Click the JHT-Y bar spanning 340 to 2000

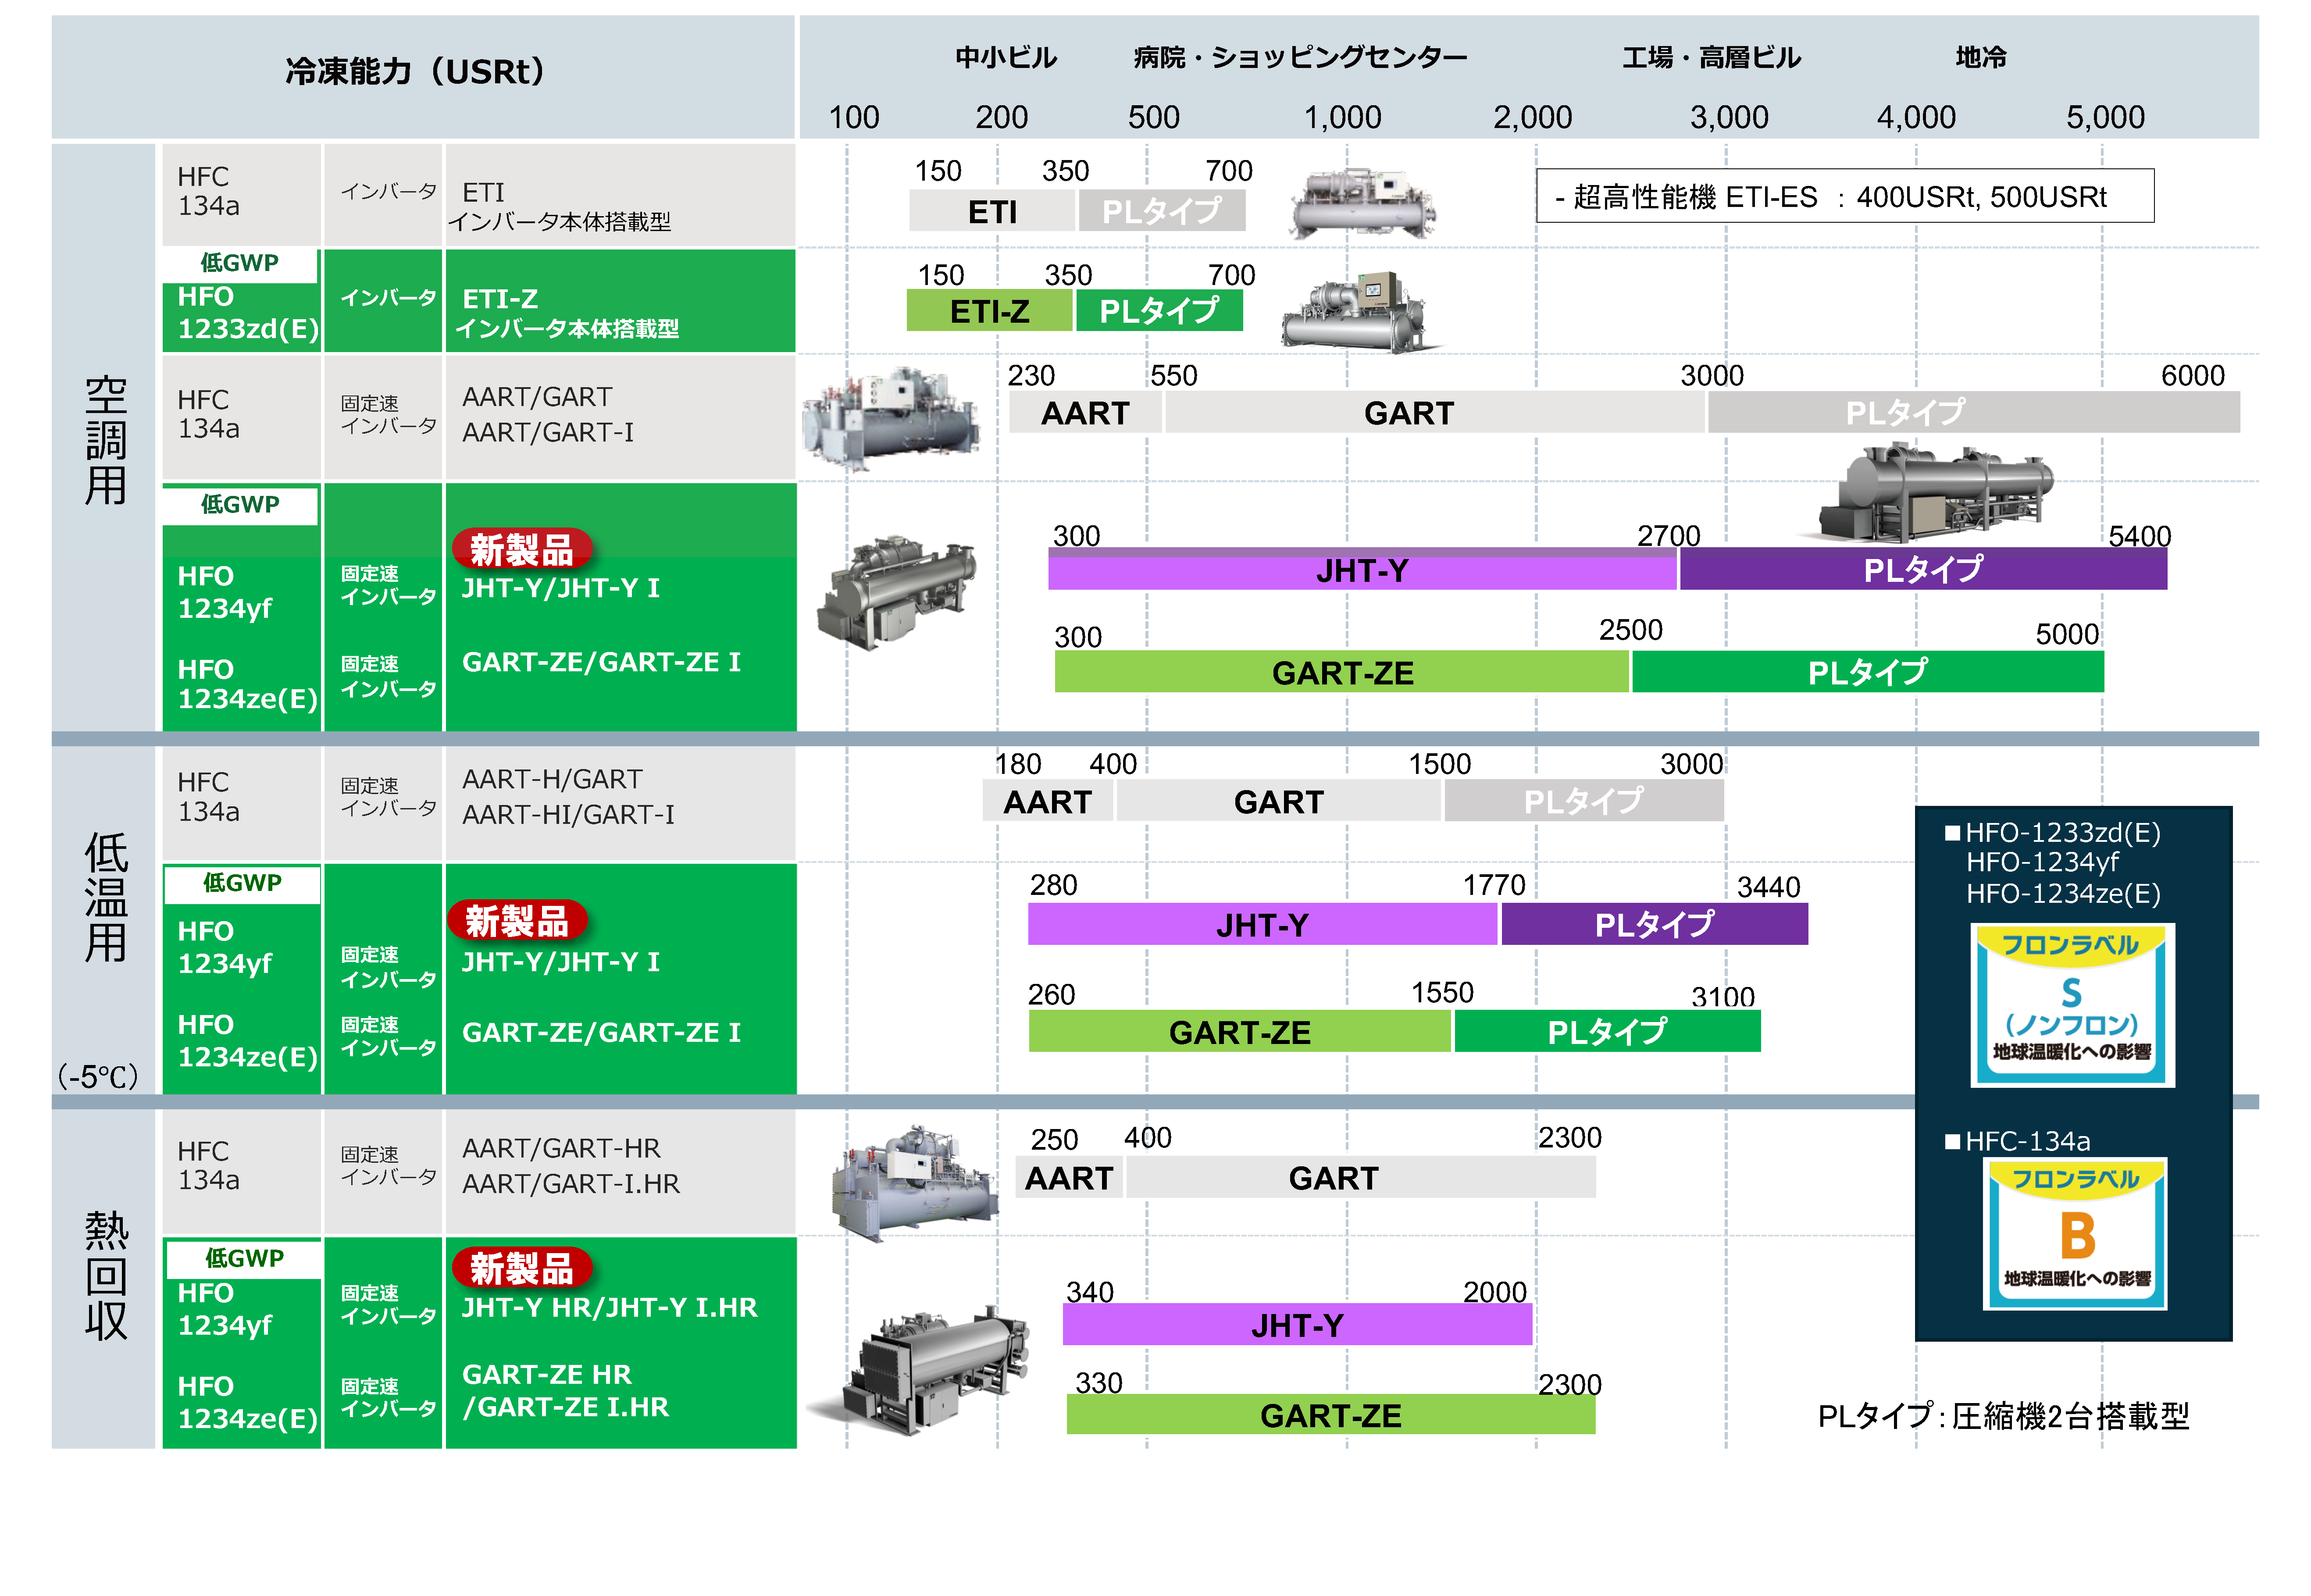[x=1297, y=1324]
